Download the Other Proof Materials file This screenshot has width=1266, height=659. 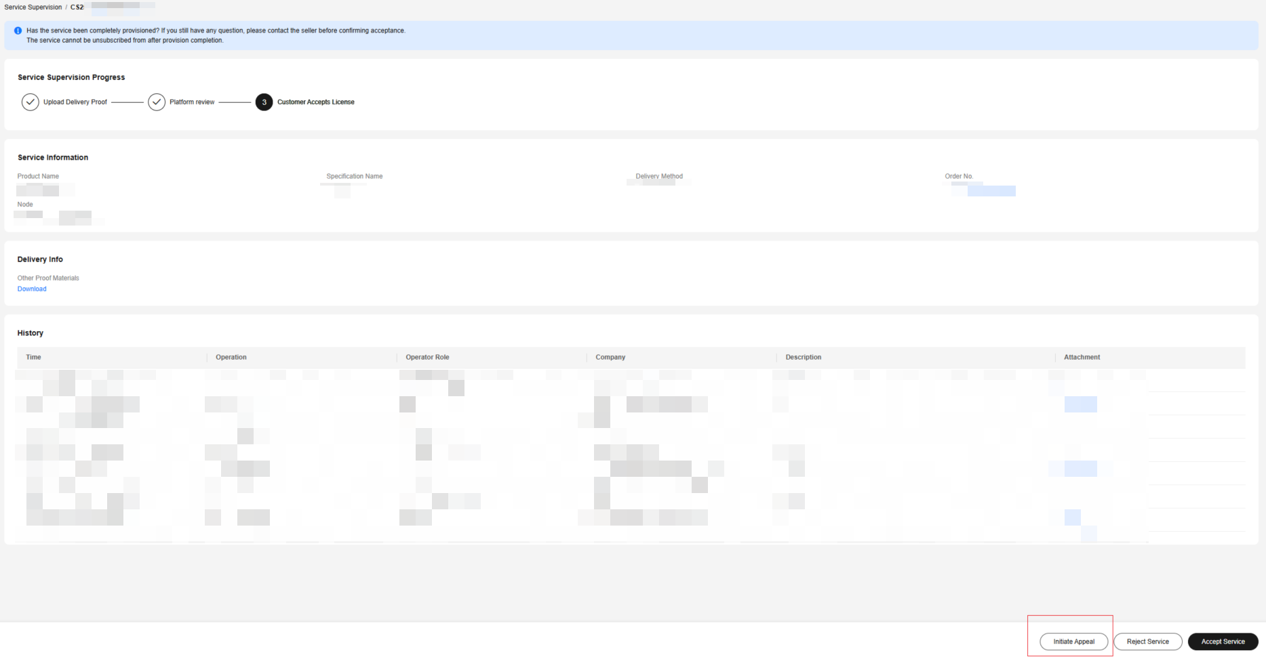(32, 289)
